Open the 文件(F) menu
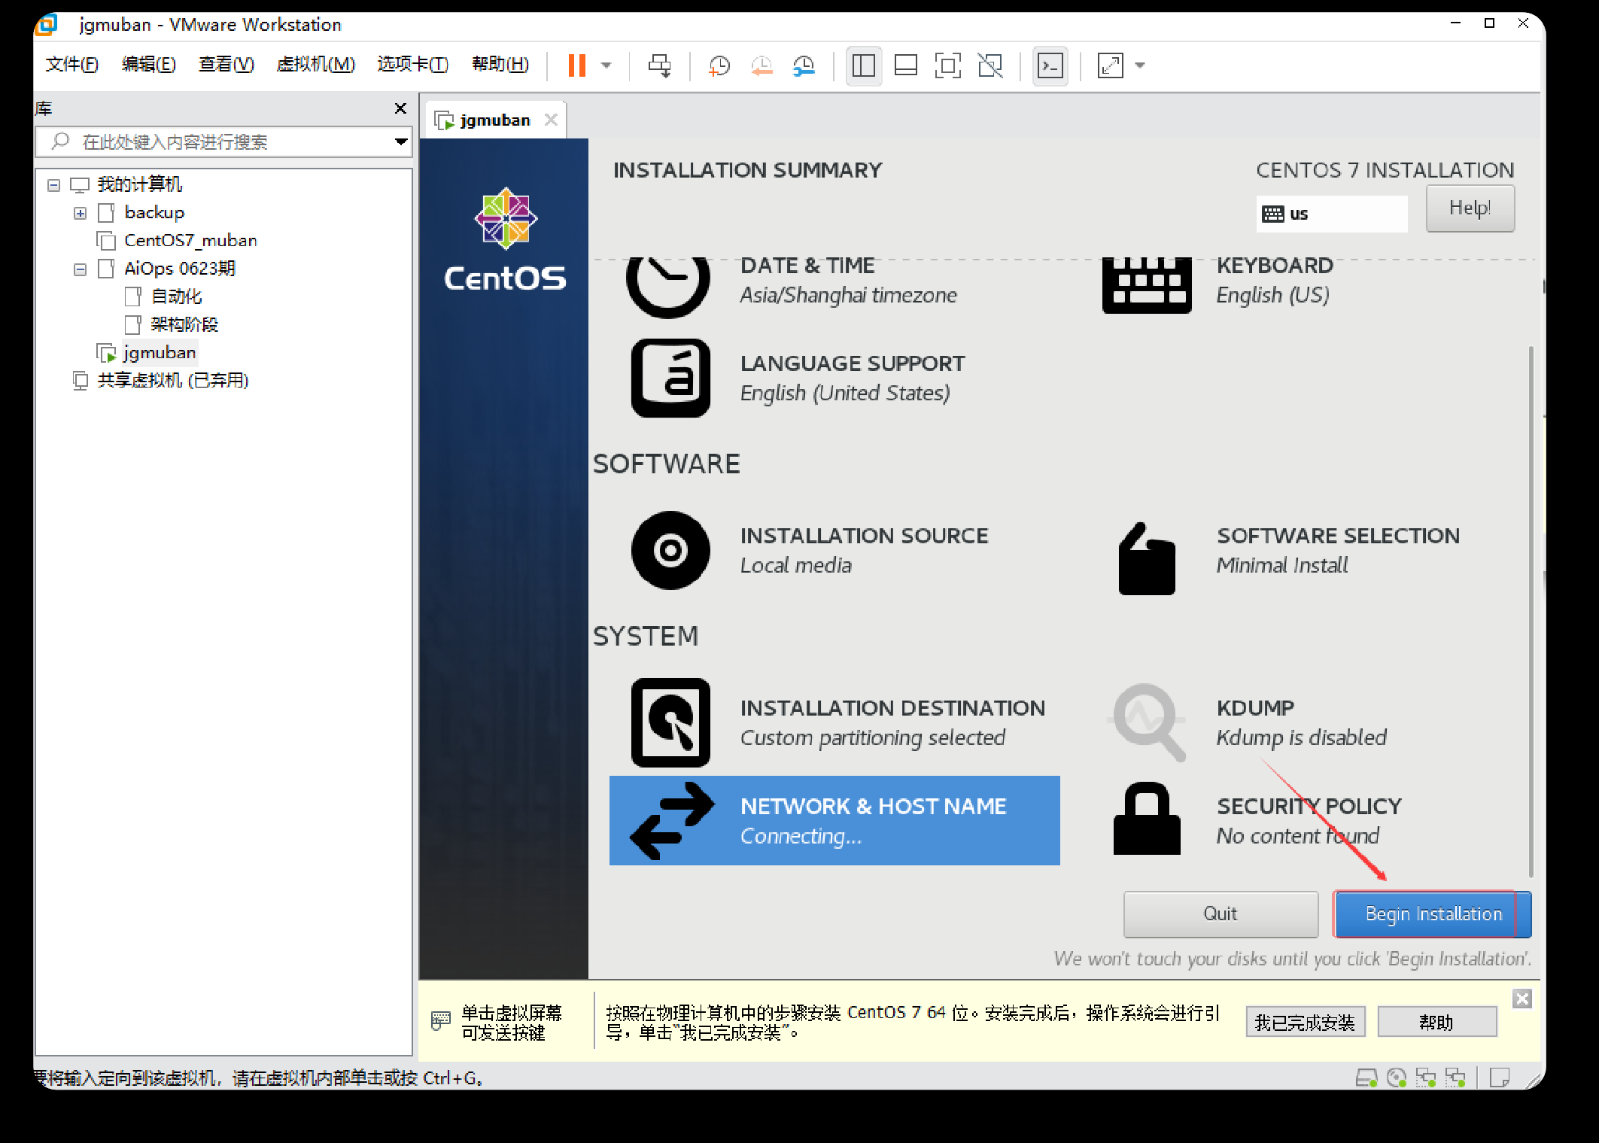Image resolution: width=1599 pixels, height=1143 pixels. tap(71, 65)
